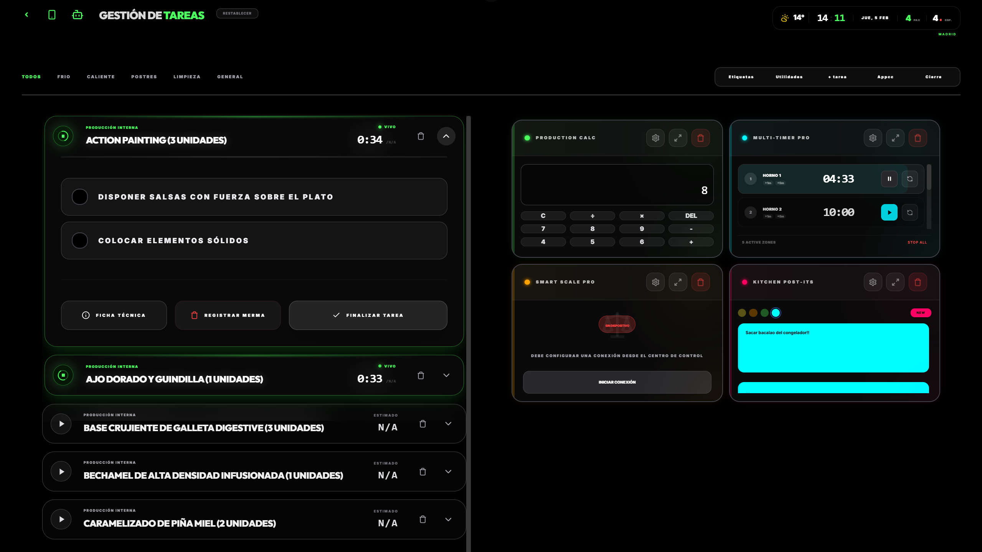The height and width of the screenshot is (552, 982).
Task: Delete the Smart Scale Pro widget
Action: click(x=700, y=282)
